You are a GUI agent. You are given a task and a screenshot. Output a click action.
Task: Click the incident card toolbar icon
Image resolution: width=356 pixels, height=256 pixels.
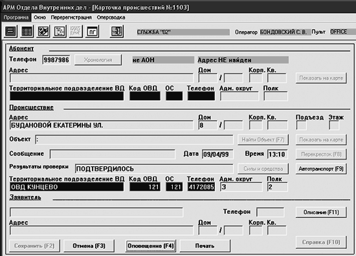10,31
